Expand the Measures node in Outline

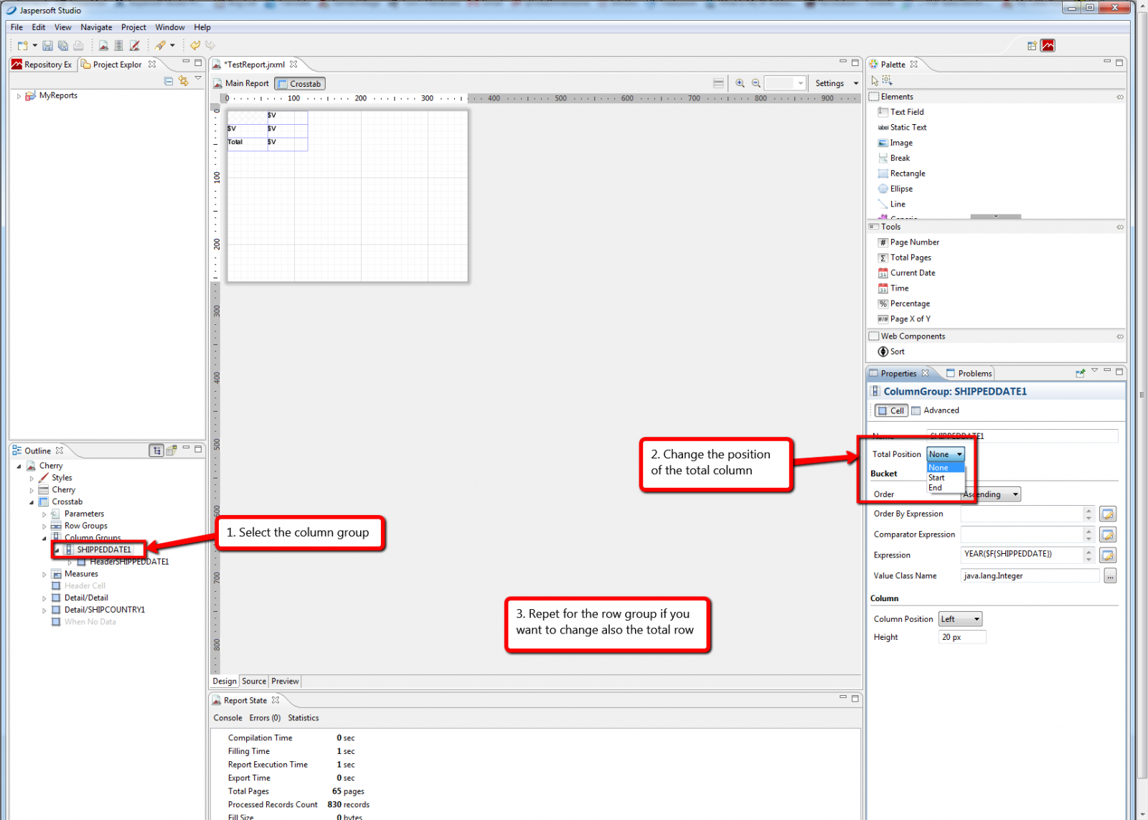44,574
